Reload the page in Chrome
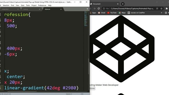This screenshot has height=95, width=169. pos(98,8)
